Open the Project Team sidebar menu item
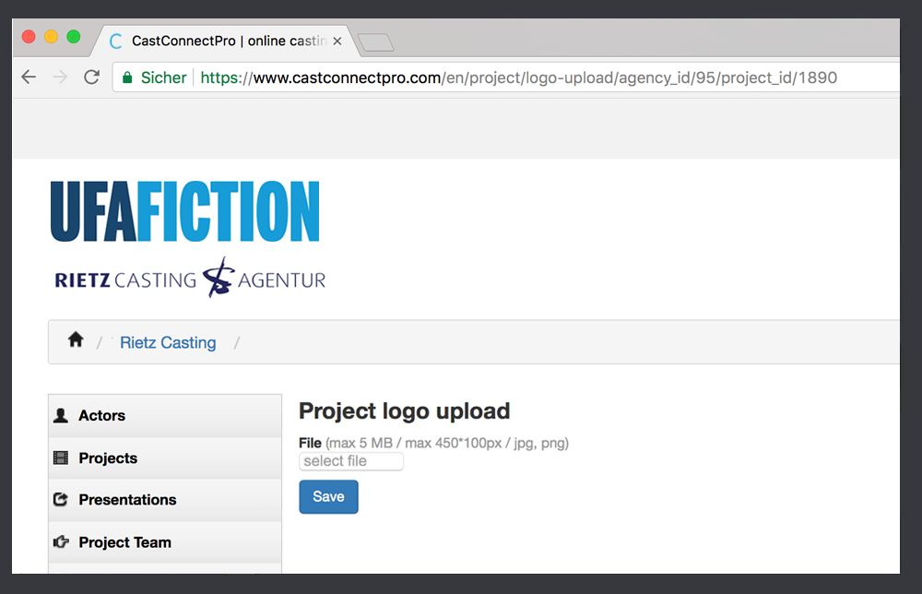Image resolution: width=922 pixels, height=594 pixels. pos(165,542)
